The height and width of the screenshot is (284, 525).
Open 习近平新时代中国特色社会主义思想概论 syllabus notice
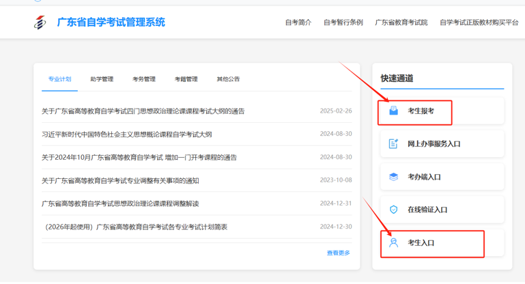(126, 134)
